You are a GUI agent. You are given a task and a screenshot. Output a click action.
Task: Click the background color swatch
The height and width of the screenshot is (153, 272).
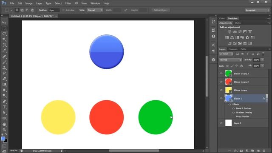(x=6, y=141)
